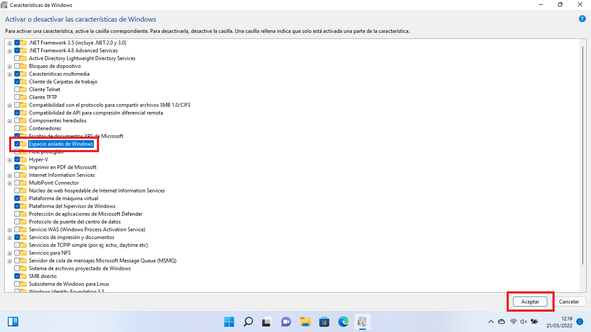
Task: Expand Características multimedia node
Action: point(10,74)
